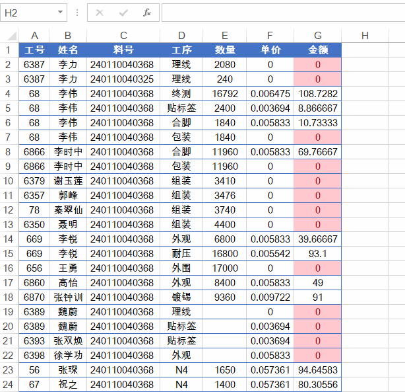
Task: Click the 金额 header cell
Action: pyautogui.click(x=318, y=50)
